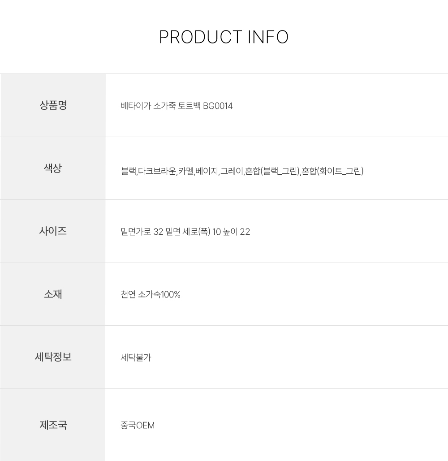The width and height of the screenshot is (448, 461).
Task: Click the 소재 row label
Action: tap(53, 294)
